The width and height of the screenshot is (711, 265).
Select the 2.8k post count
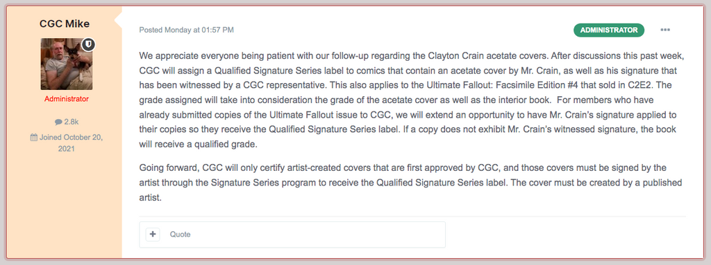click(x=72, y=122)
